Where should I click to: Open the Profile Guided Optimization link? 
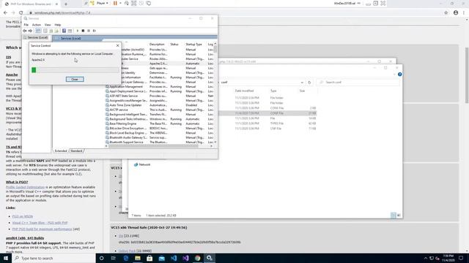tap(25, 187)
